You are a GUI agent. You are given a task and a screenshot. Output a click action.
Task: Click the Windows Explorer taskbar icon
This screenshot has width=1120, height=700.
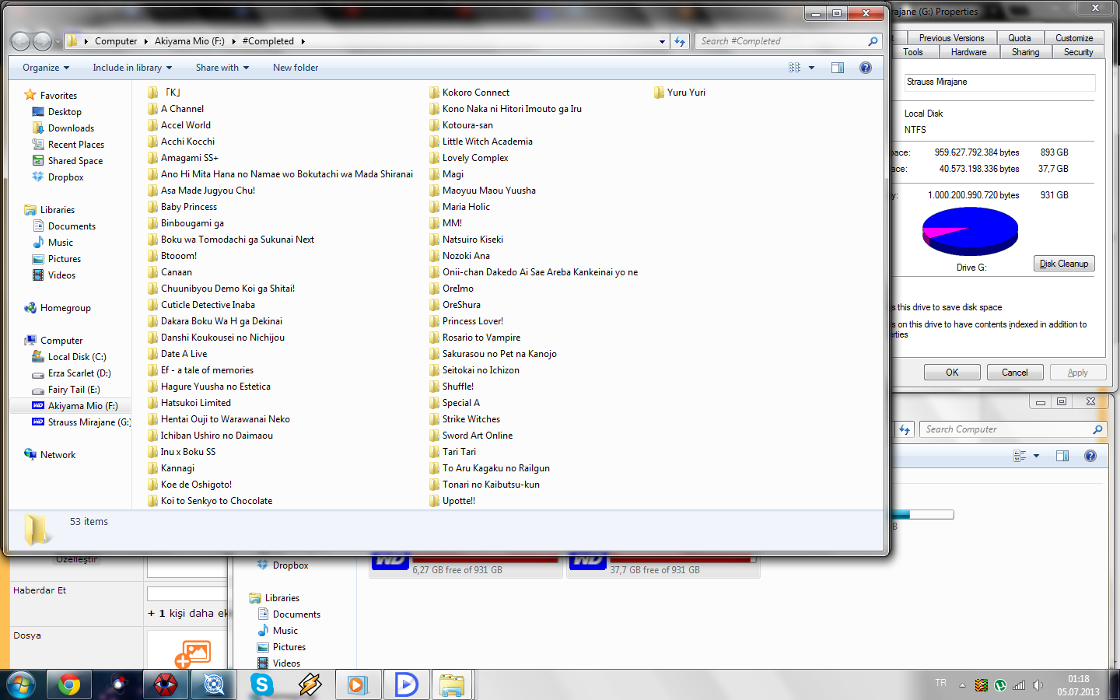pos(452,684)
